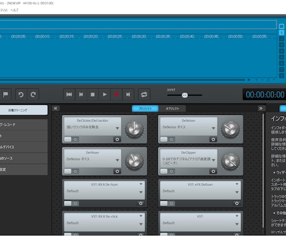Open the VST RX 8 De-click plugin selector arrow
286x236 pixels.
click(x=141, y=216)
